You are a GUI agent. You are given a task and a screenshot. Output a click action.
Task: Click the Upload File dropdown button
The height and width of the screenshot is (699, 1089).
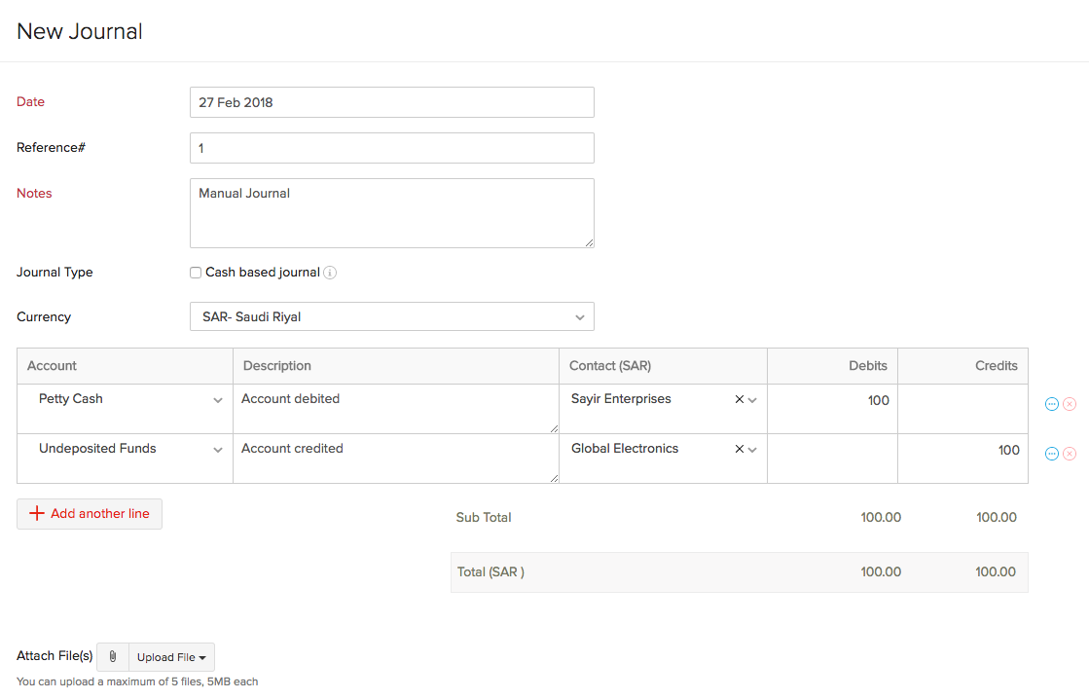point(171,657)
